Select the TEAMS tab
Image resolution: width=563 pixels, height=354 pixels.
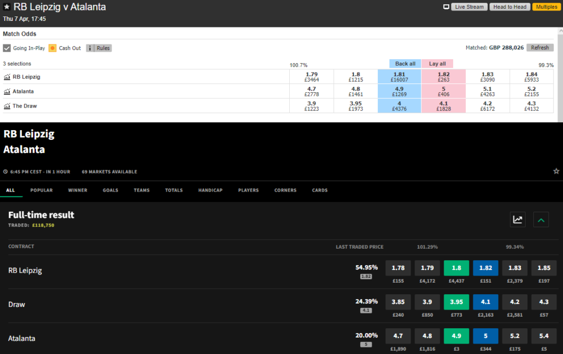[x=141, y=190]
